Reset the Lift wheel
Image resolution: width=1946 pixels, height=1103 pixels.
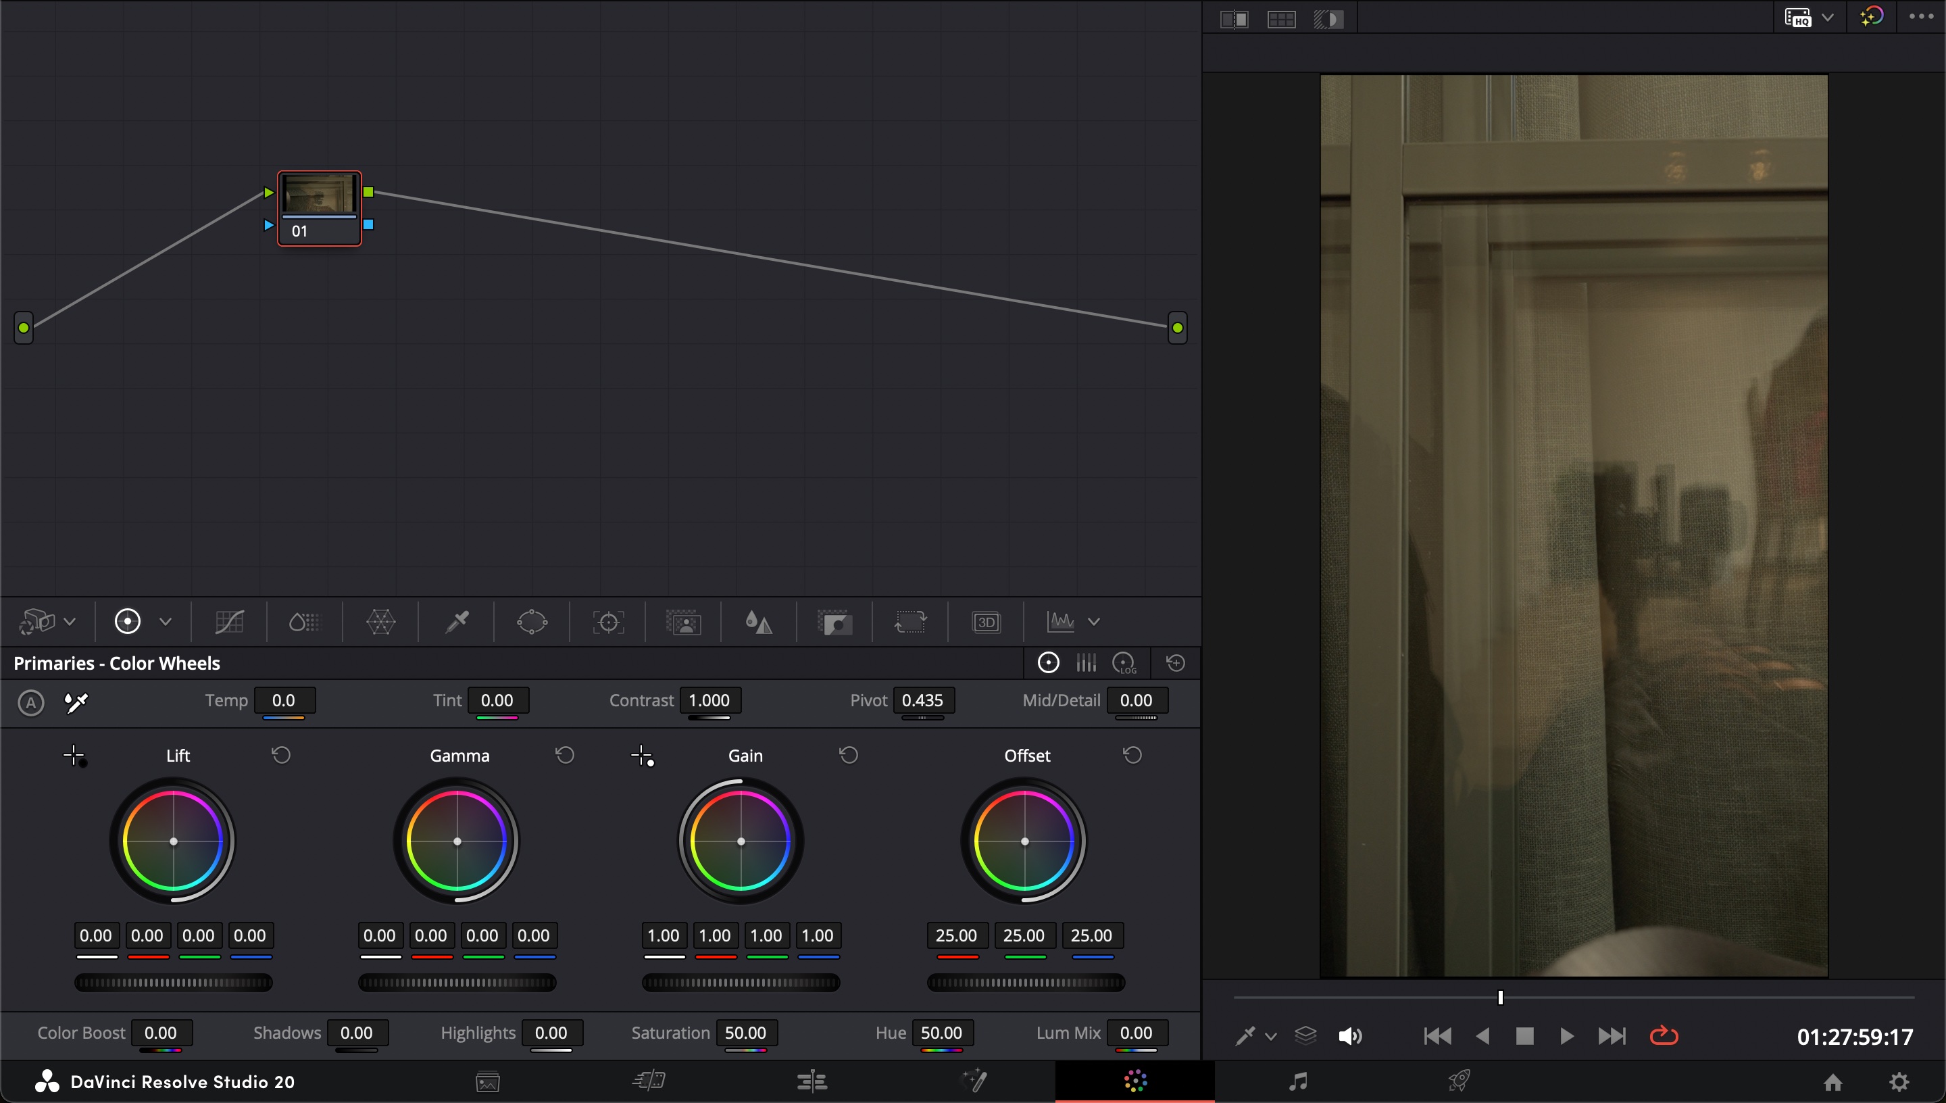[281, 756]
